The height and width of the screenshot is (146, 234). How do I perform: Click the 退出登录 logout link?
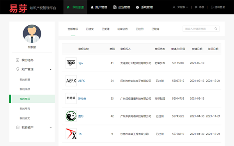pos(220,7)
